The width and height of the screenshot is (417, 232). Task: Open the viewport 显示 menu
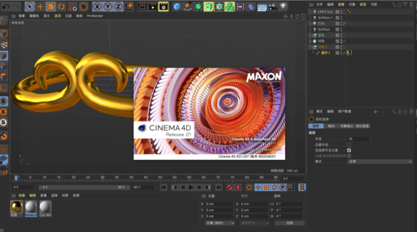(x=47, y=16)
